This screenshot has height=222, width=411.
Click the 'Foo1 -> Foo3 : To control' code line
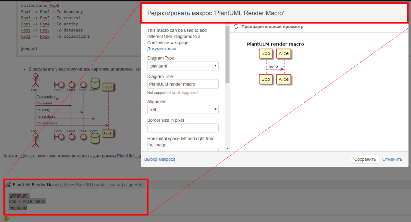[51, 18]
